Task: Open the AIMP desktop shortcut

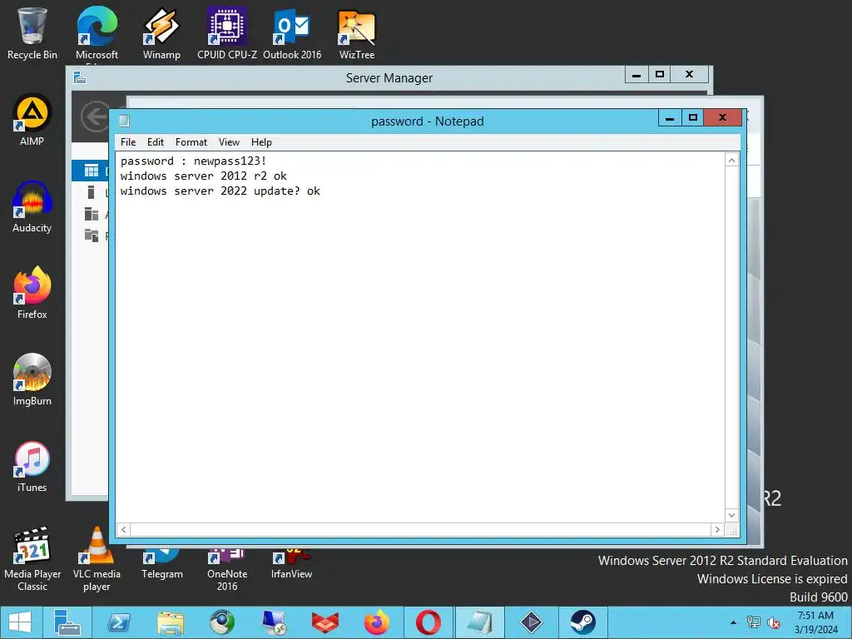Action: pyautogui.click(x=32, y=120)
